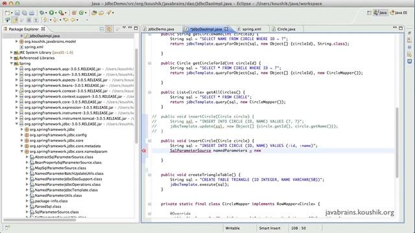Open the Run configurations dropdown arrow

click(x=56, y=13)
